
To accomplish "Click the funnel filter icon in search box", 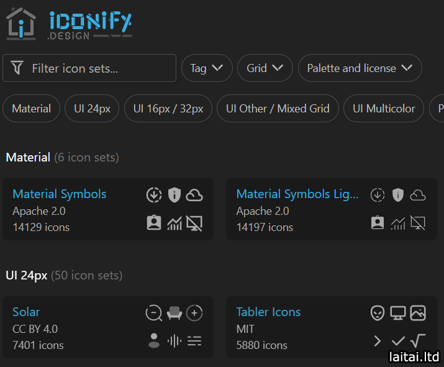I will [17, 68].
